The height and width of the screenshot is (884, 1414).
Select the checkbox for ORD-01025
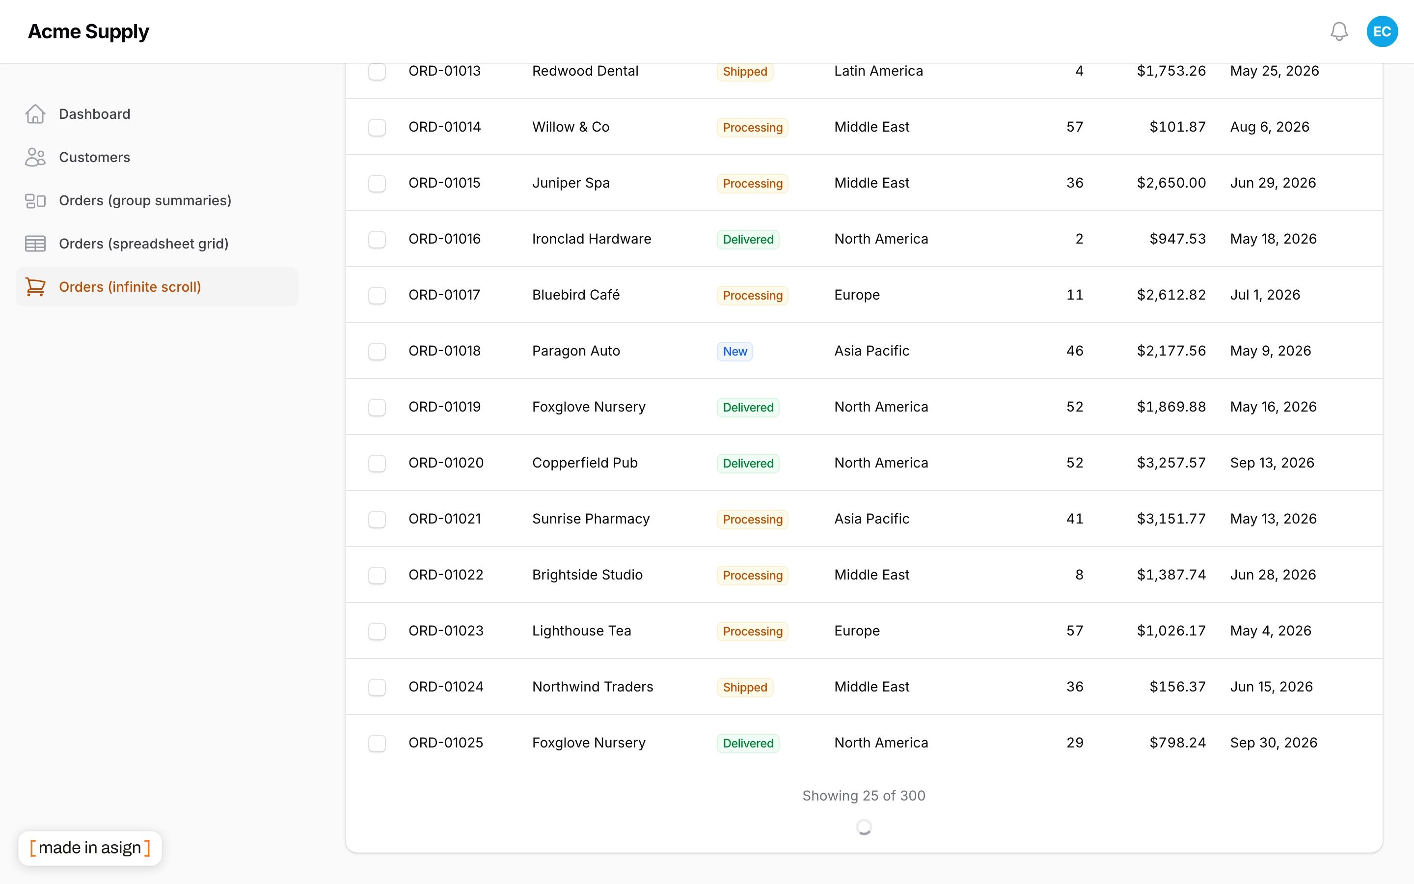point(377,743)
